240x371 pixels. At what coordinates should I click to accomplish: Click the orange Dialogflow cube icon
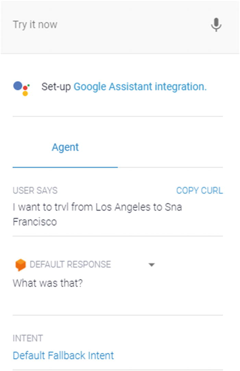click(x=20, y=265)
